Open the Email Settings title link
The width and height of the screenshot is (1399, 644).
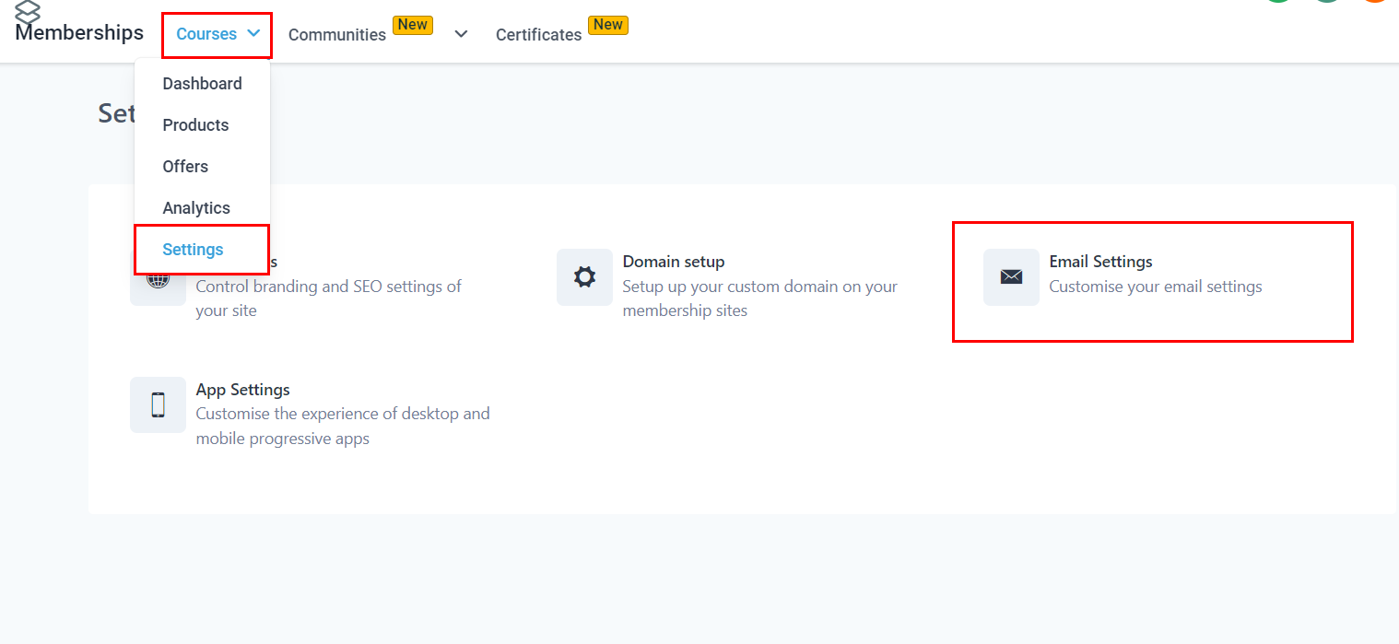pyautogui.click(x=1100, y=262)
